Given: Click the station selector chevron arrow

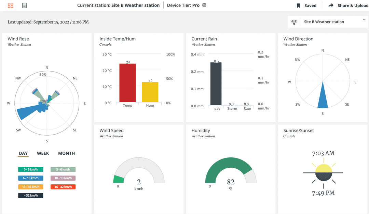Looking at the screenshot, I should point(364,20).
